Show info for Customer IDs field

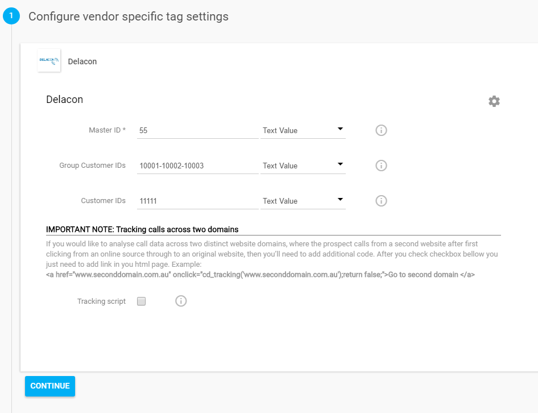(x=381, y=201)
